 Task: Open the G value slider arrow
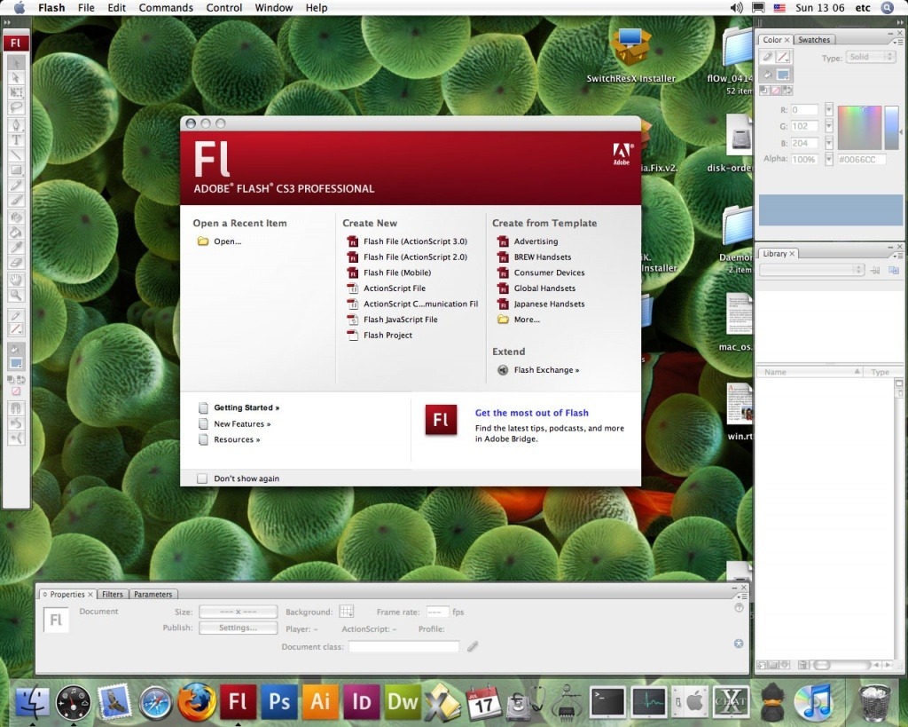pos(829,126)
